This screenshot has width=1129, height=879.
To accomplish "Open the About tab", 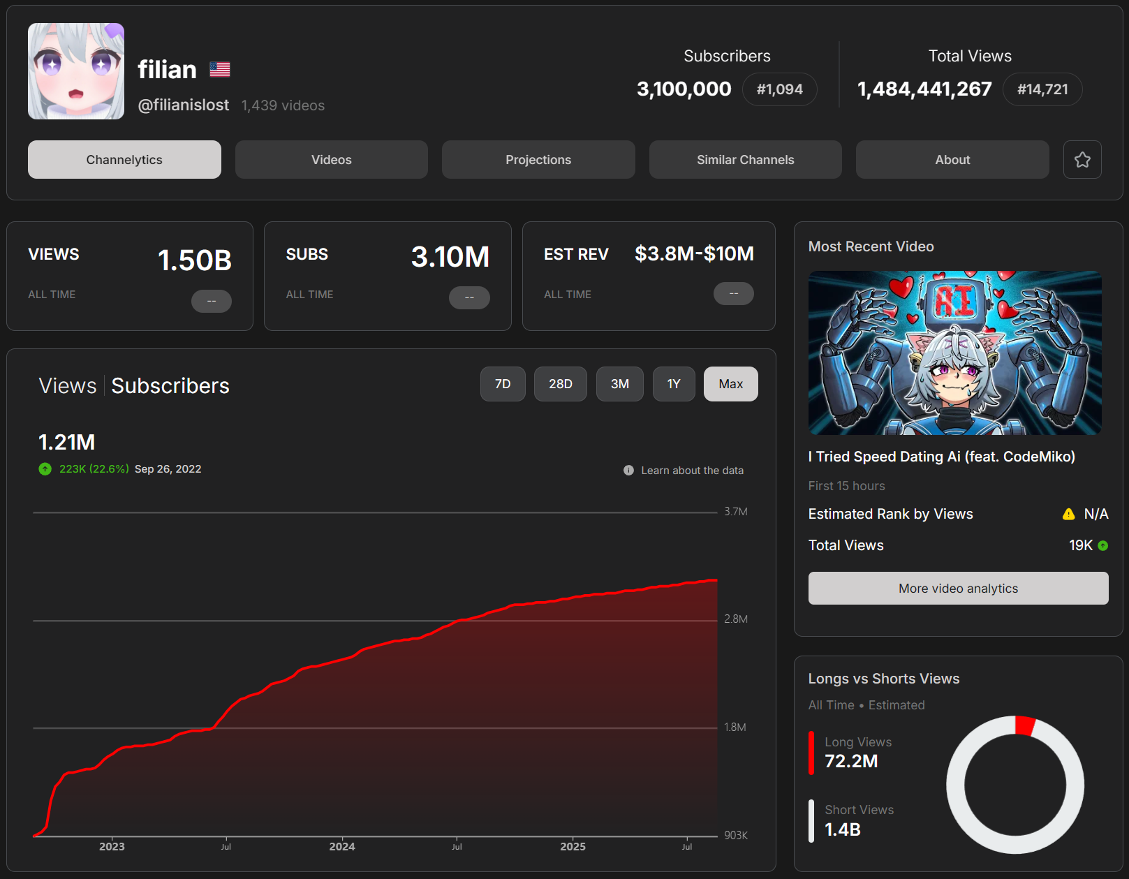I will pos(952,160).
